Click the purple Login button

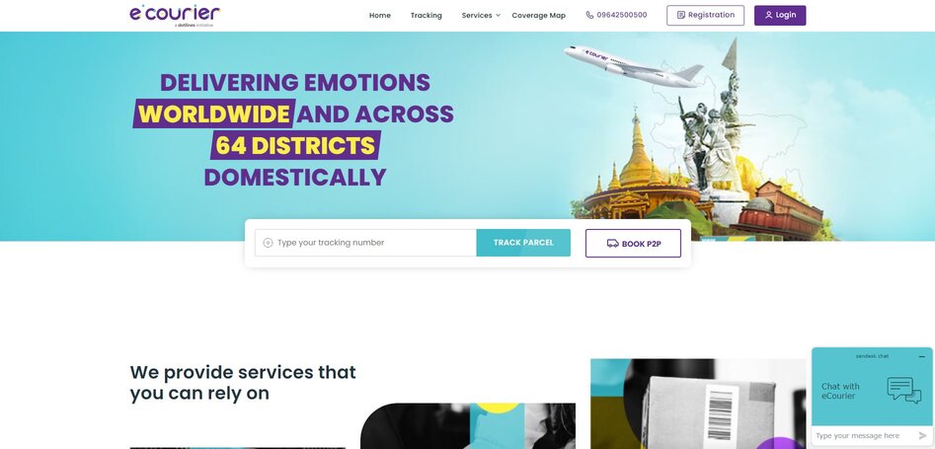pyautogui.click(x=780, y=16)
